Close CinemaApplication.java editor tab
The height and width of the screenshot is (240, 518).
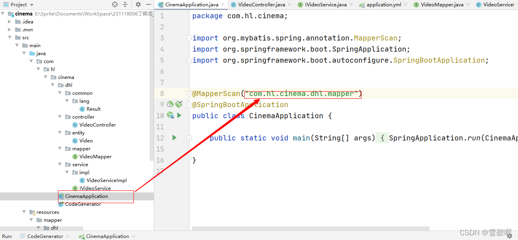222,5
